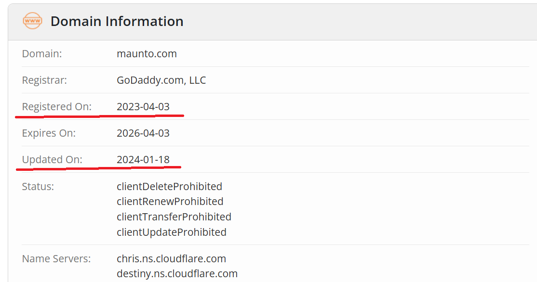
Task: Click the Updated On date 2024-01-18
Action: click(x=143, y=160)
